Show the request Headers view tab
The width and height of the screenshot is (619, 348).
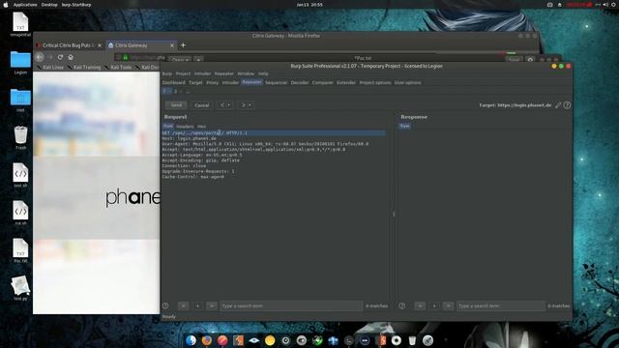(x=185, y=127)
